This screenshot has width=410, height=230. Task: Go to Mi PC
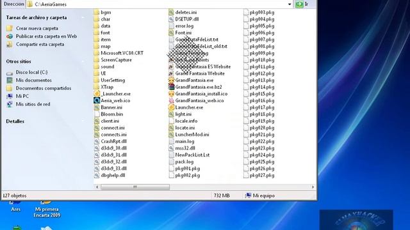coord(22,96)
